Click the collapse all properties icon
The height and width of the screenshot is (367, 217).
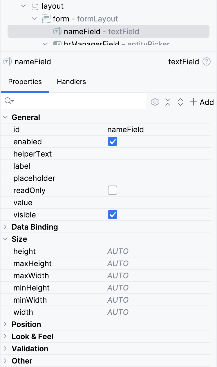[168, 102]
